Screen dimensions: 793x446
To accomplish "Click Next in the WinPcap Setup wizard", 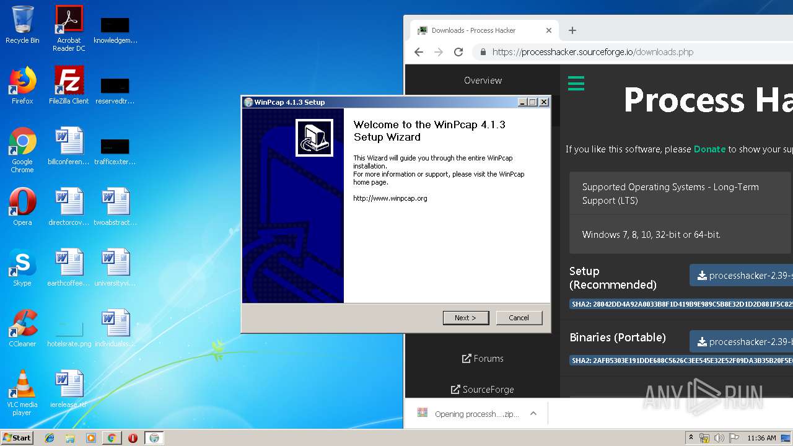I will point(466,318).
